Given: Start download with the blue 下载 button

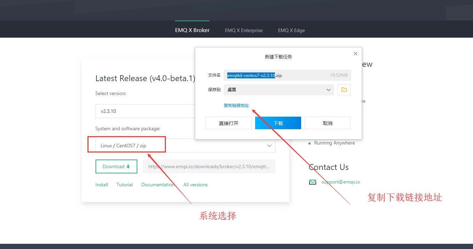Looking at the screenshot, I should coord(278,123).
